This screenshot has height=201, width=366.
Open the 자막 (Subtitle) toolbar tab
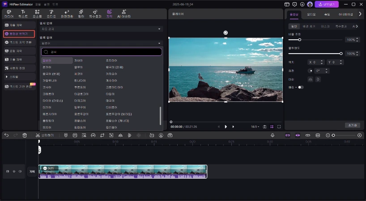[109, 14]
